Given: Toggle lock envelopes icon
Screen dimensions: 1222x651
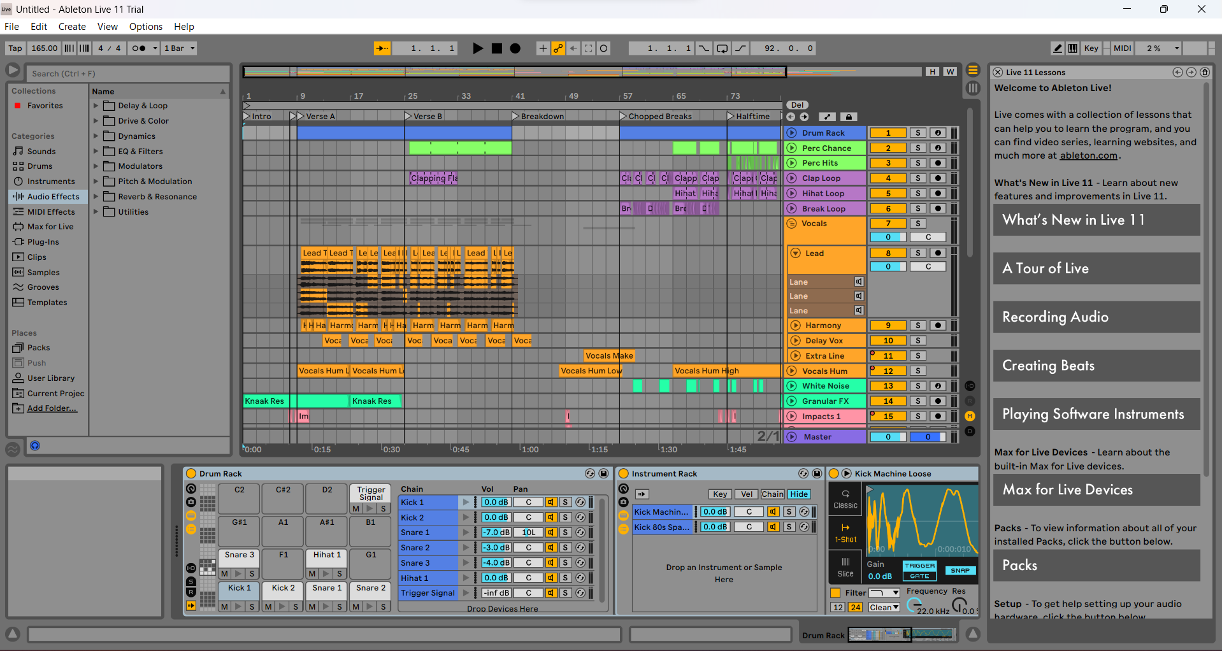Looking at the screenshot, I should coord(848,117).
